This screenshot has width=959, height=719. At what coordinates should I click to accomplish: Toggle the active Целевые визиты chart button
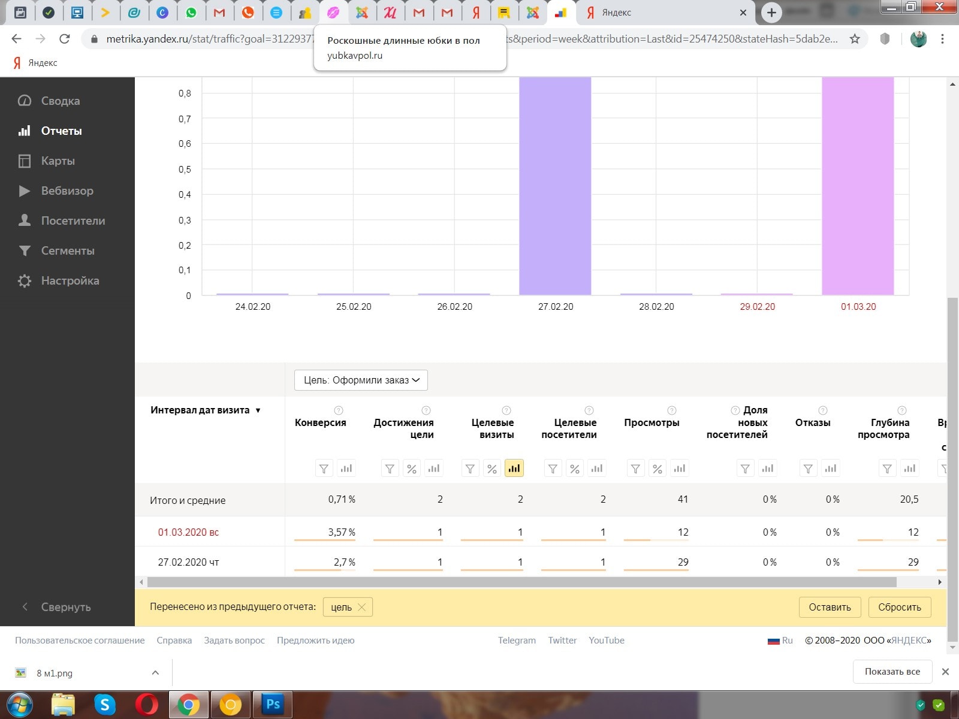click(x=514, y=469)
